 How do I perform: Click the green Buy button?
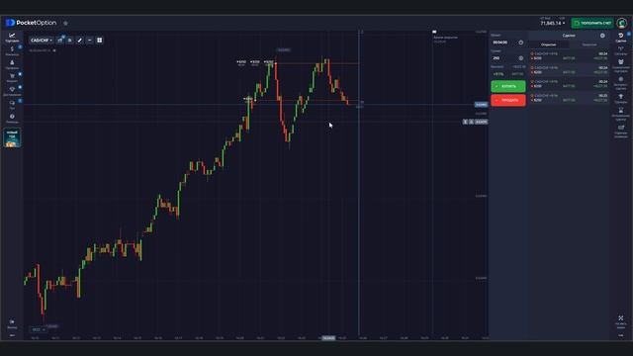coord(508,86)
